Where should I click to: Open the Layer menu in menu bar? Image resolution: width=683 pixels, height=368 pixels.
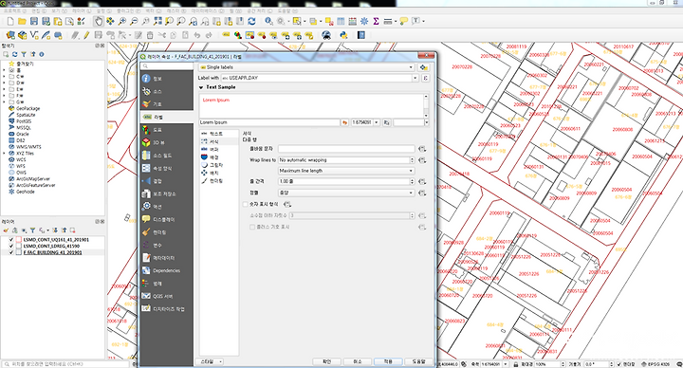pyautogui.click(x=81, y=10)
